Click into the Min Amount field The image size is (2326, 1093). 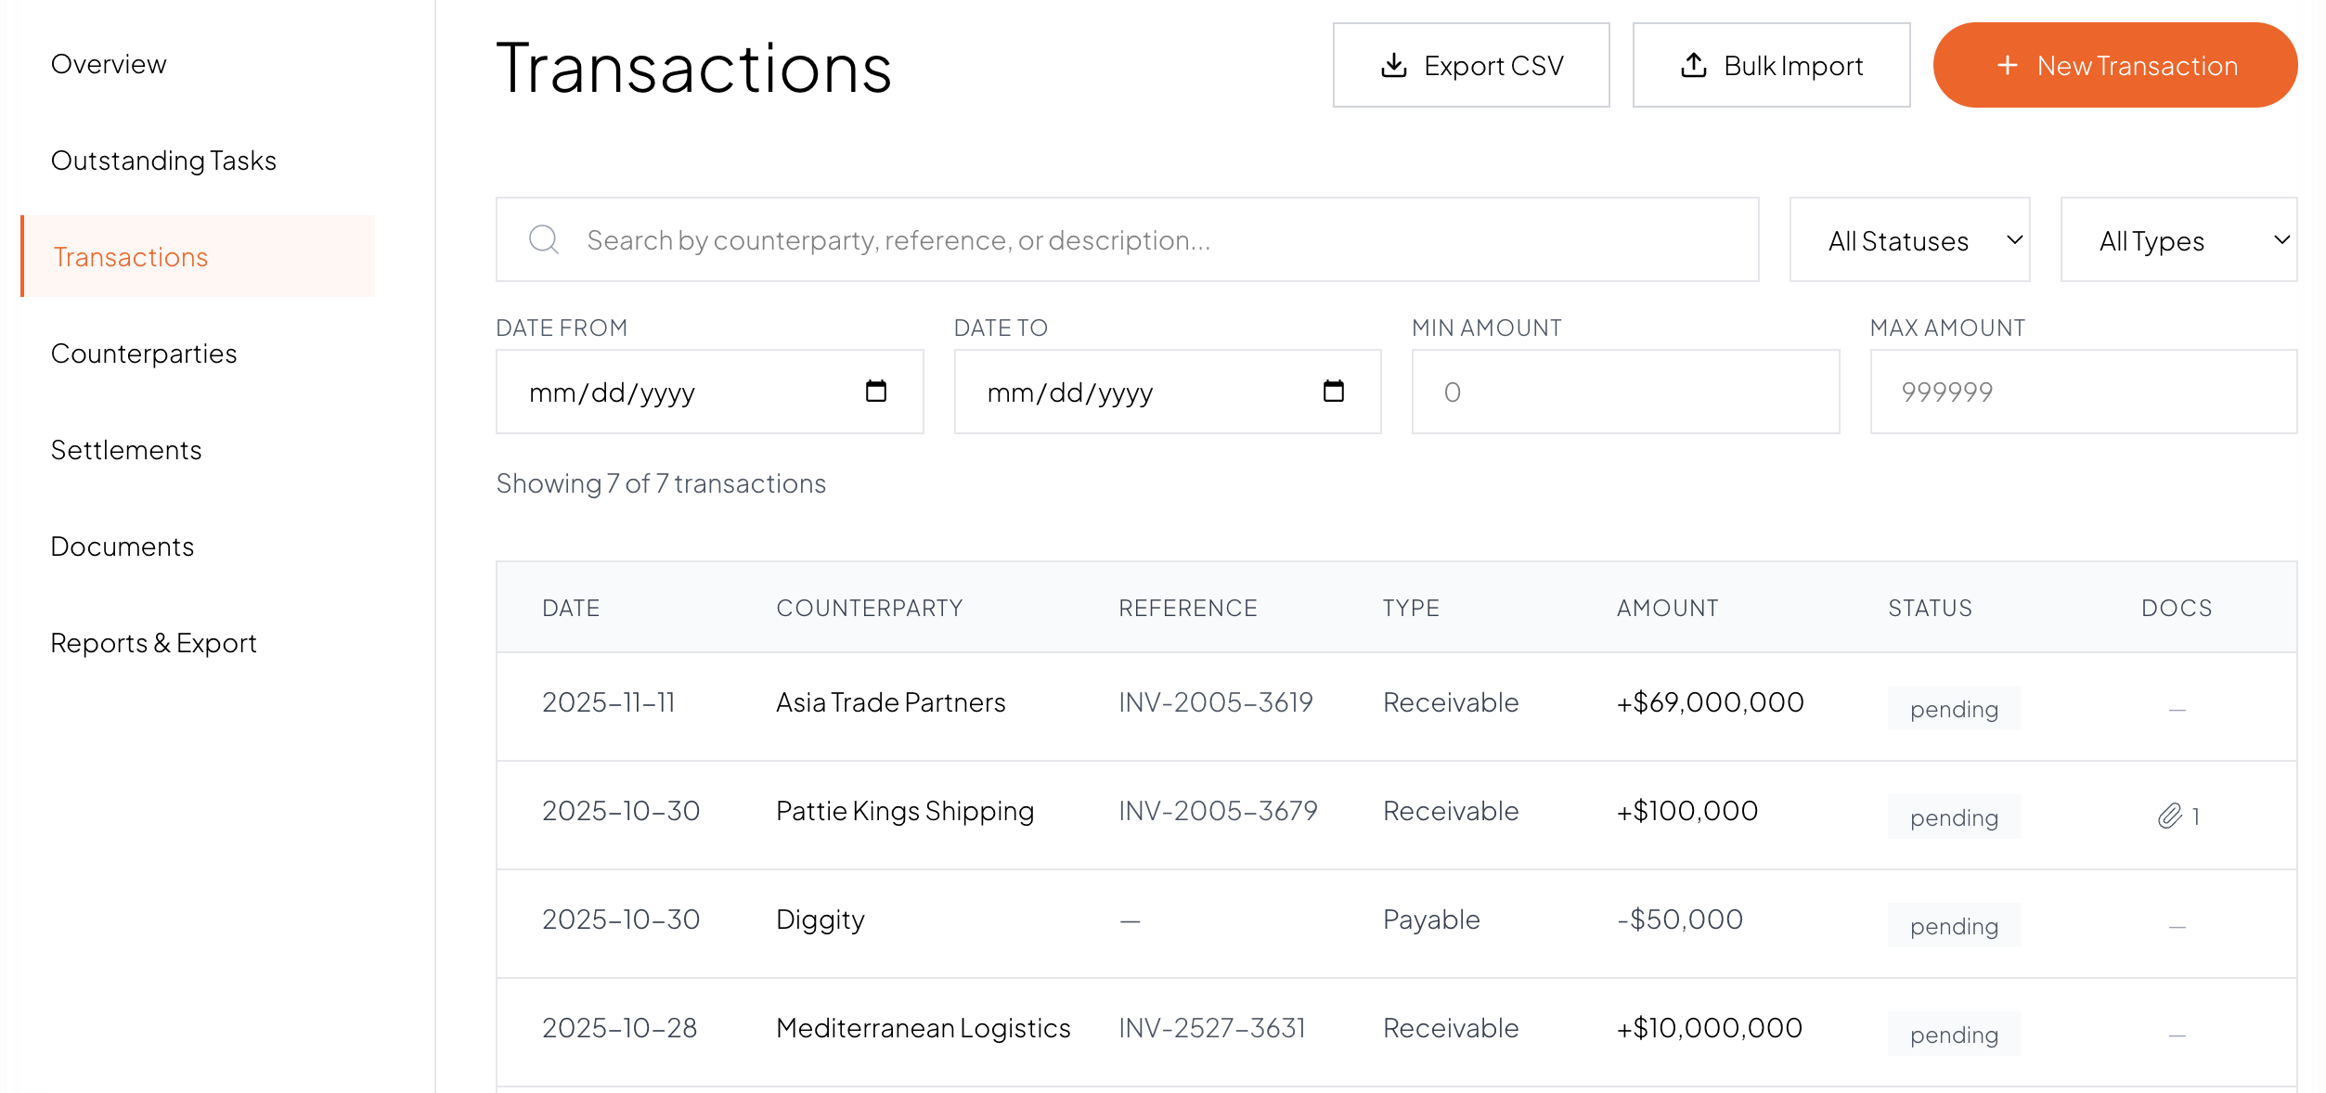[x=1624, y=392]
